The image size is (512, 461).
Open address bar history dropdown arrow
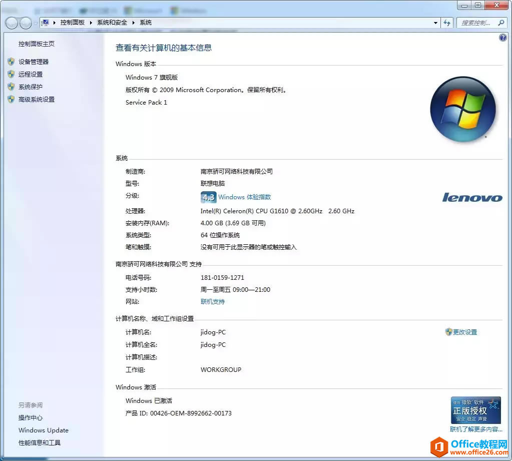(x=435, y=23)
